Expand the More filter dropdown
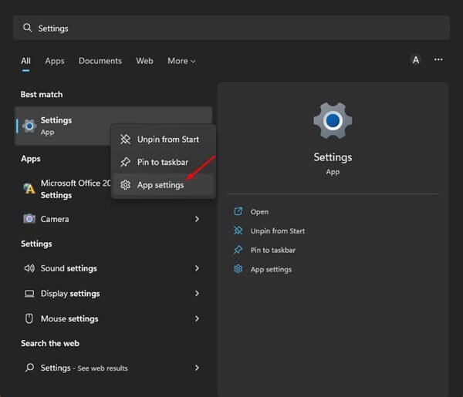This screenshot has height=397, width=463. click(181, 61)
